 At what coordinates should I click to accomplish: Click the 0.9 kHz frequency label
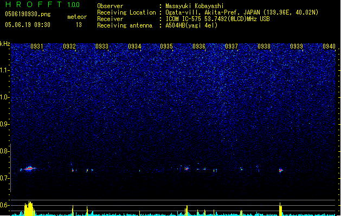pyautogui.click(x=4, y=124)
